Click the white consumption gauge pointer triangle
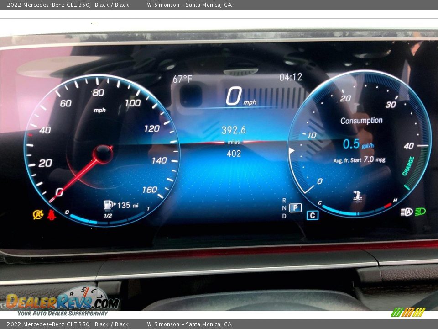Viewport: 438px width, 329px height. [292, 151]
